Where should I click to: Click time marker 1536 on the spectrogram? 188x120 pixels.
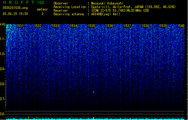109,26
